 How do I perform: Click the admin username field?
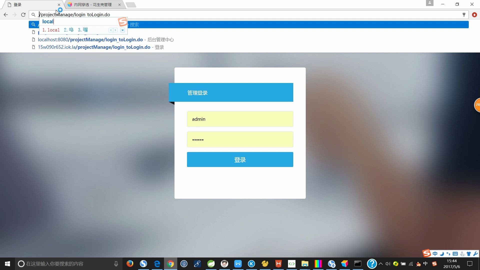click(240, 119)
